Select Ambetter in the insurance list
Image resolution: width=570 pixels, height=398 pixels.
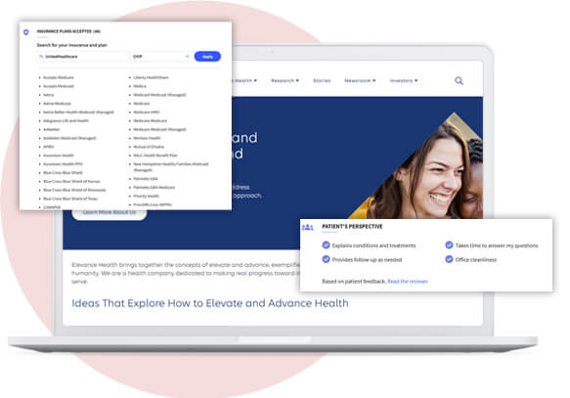click(x=51, y=129)
